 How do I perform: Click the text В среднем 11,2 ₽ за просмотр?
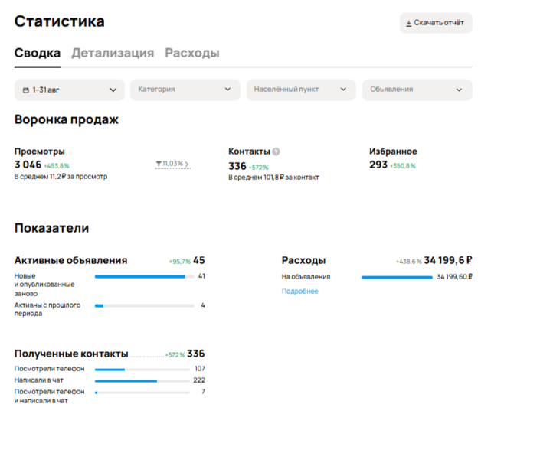coord(61,177)
